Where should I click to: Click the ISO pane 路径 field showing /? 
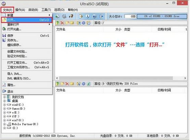(x=145, y=23)
